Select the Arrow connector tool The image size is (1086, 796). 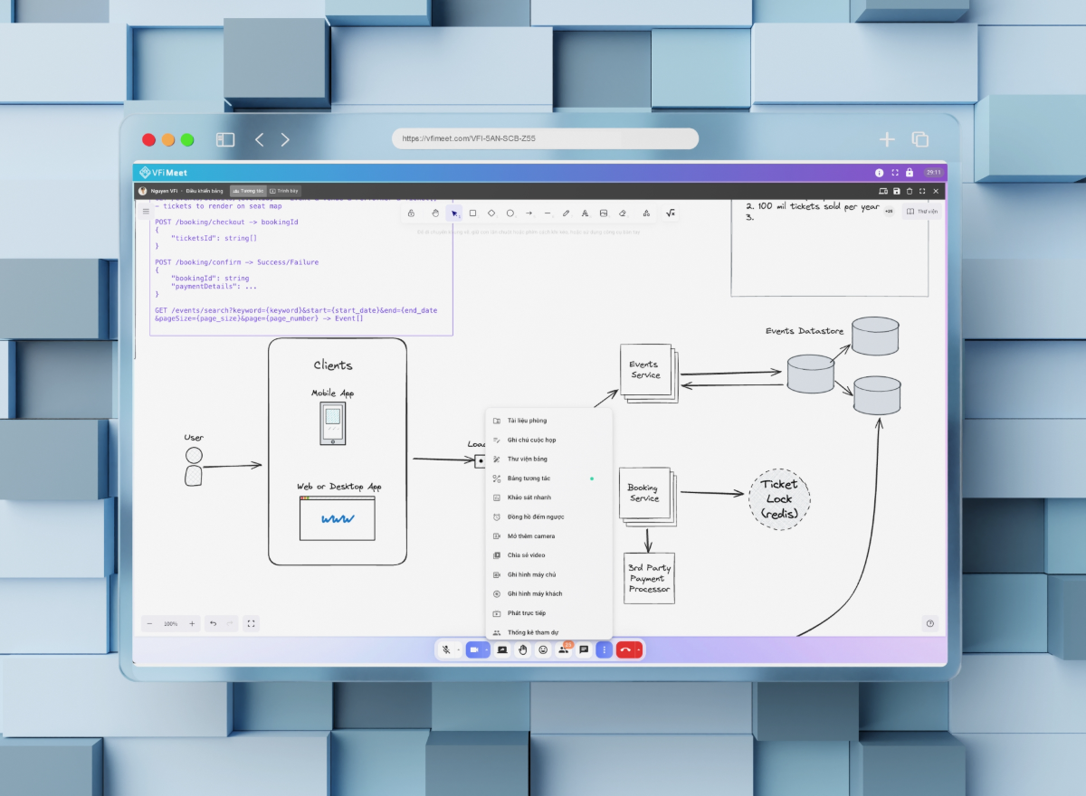[529, 213]
